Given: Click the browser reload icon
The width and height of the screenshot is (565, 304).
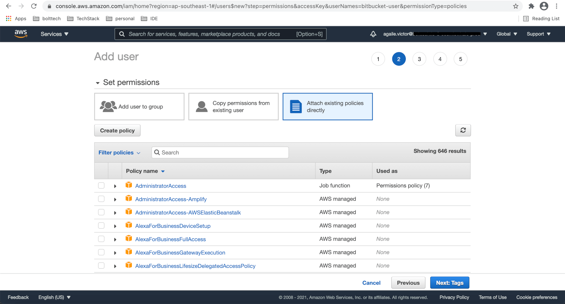Looking at the screenshot, I should click(34, 6).
